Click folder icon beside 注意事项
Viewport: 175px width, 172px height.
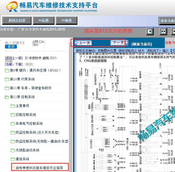point(12,106)
